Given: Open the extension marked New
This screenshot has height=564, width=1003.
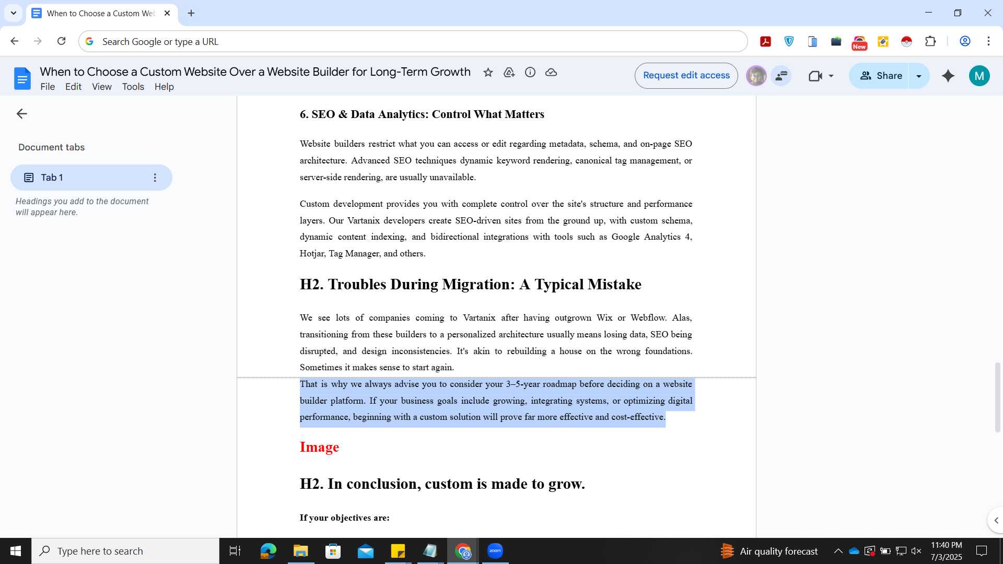Looking at the screenshot, I should tap(859, 43).
